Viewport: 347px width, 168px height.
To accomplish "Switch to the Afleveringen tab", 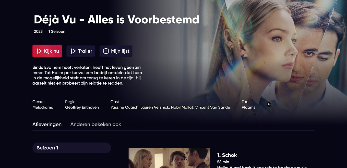I will click(47, 124).
